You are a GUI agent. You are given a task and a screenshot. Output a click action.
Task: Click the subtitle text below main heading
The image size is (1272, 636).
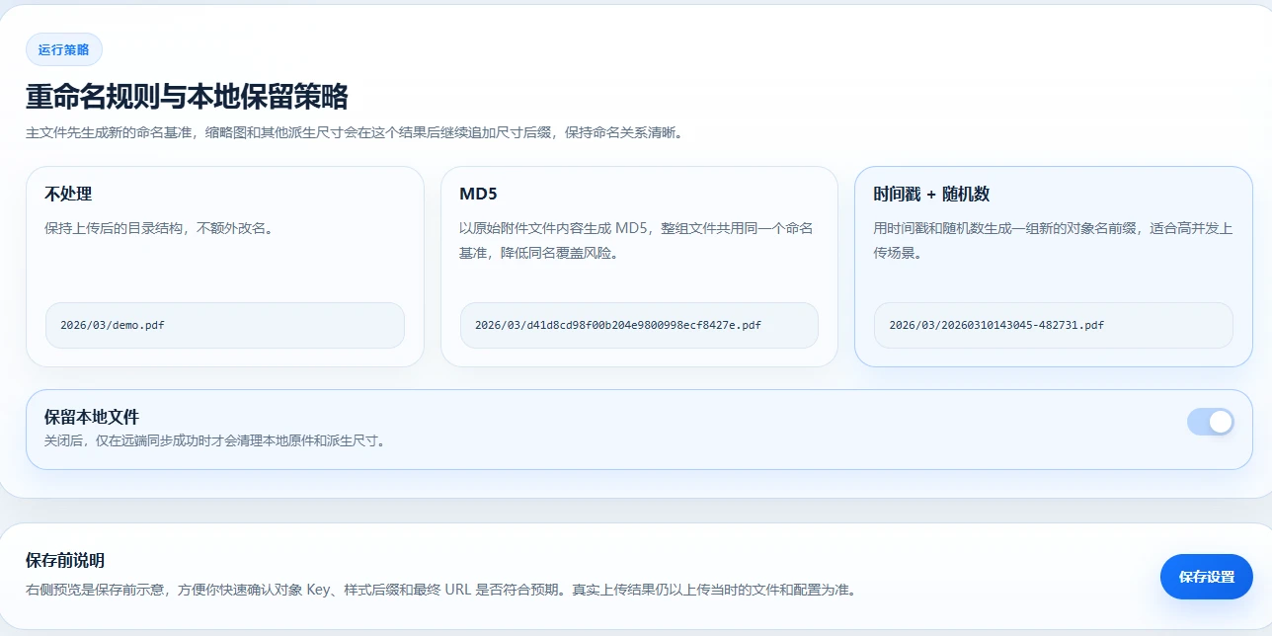[354, 132]
